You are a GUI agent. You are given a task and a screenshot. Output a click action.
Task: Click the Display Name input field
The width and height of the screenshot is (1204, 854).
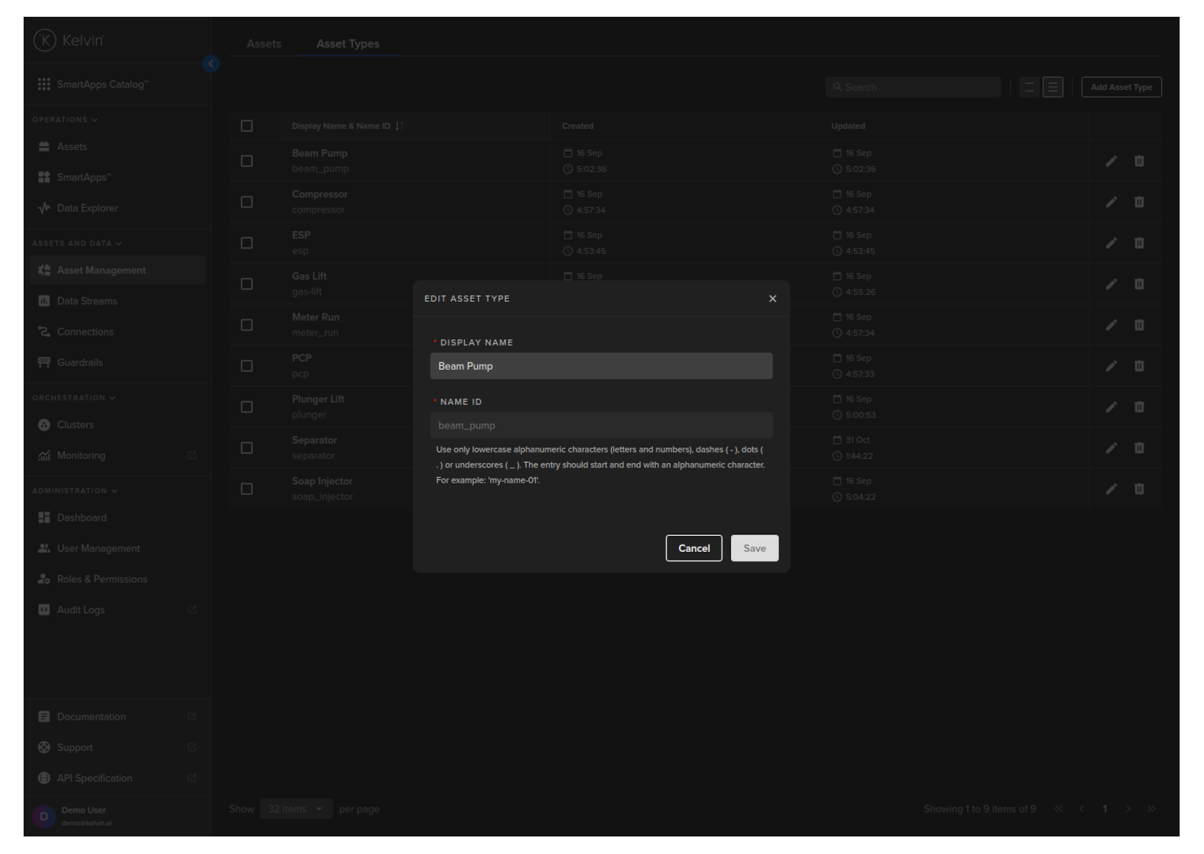pyautogui.click(x=601, y=366)
